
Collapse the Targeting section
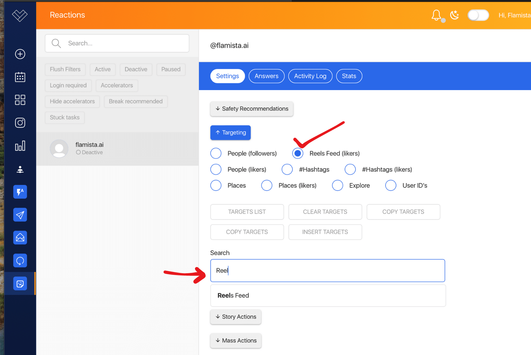[x=231, y=133]
